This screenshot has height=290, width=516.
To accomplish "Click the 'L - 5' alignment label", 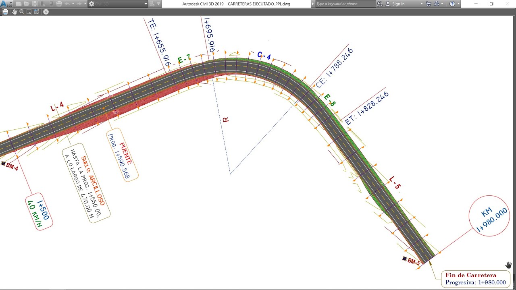I will pyautogui.click(x=395, y=182).
